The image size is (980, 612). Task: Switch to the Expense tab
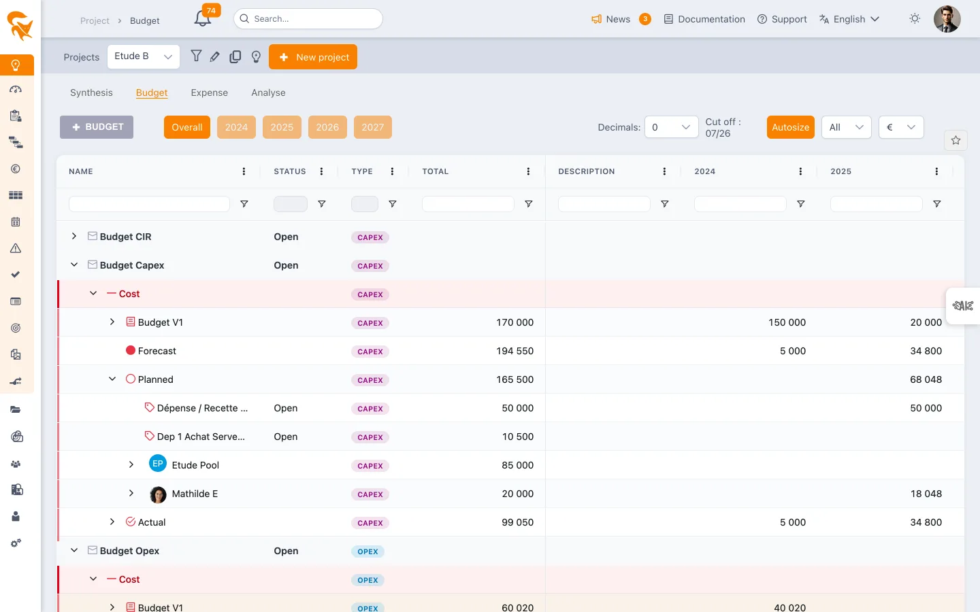pyautogui.click(x=210, y=92)
